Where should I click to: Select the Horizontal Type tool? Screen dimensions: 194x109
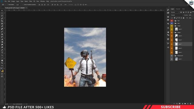point(2,52)
